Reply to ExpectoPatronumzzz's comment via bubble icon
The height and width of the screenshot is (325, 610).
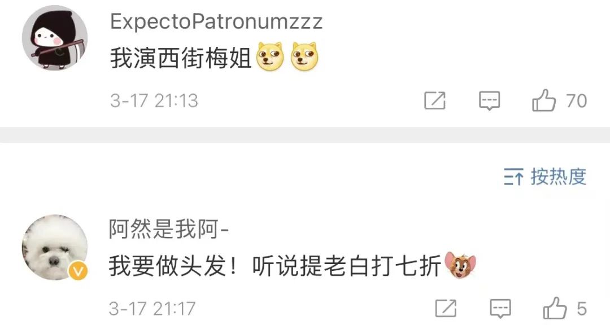(489, 101)
